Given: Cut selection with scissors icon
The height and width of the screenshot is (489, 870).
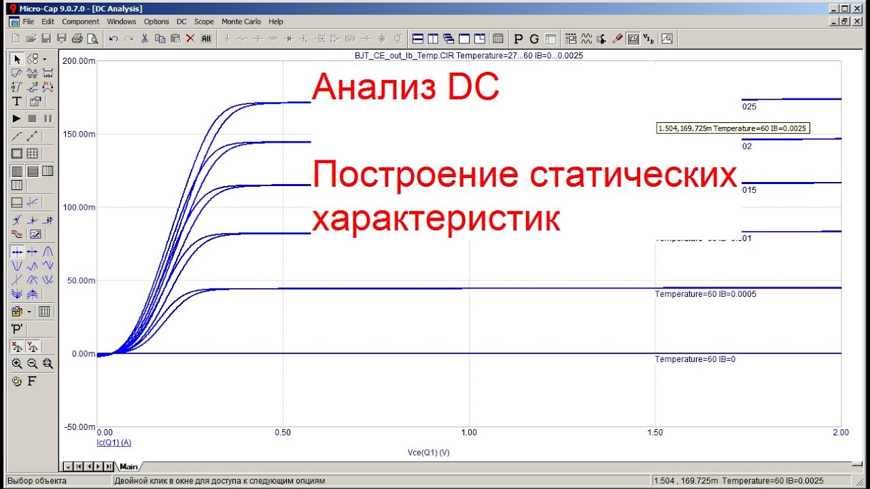Looking at the screenshot, I should (x=145, y=39).
